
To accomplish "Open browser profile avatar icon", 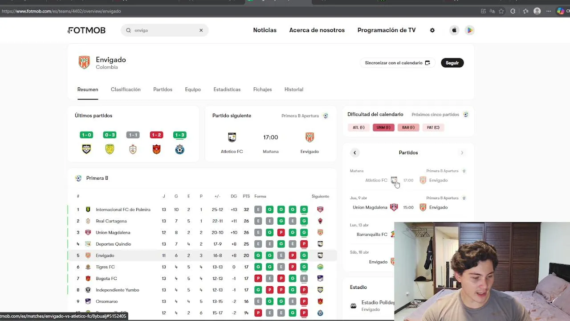I will 537,11.
